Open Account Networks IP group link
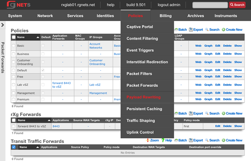This screenshot has height=161, width=251. [x=96, y=46]
